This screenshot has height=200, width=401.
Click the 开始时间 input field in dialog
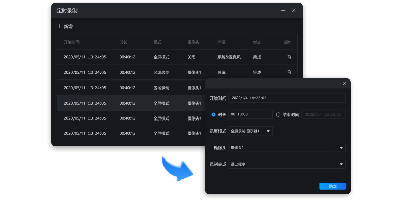click(287, 98)
